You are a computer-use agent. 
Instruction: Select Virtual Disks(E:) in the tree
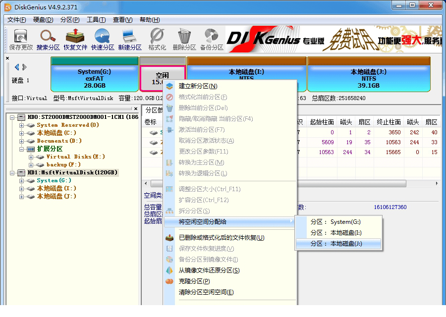click(x=76, y=157)
